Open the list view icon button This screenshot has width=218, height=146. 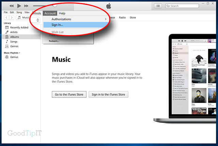point(158,6)
